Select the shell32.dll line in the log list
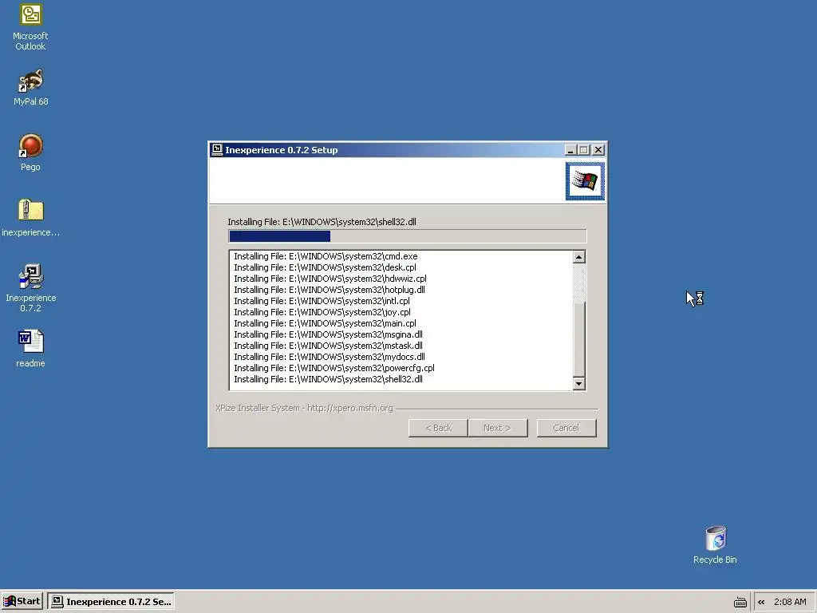817x613 pixels. pyautogui.click(x=328, y=379)
